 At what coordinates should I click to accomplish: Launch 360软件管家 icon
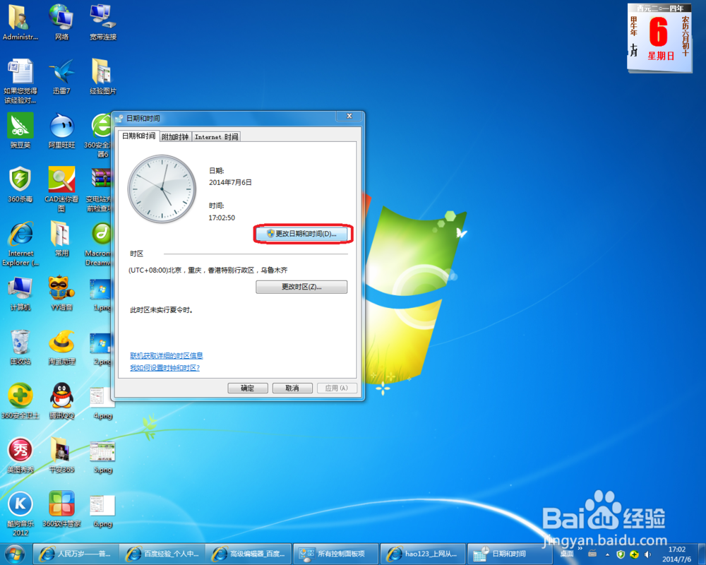(x=61, y=509)
